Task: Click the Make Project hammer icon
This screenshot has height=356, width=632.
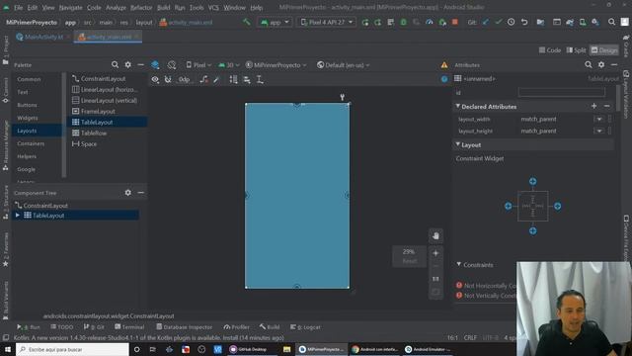Action: point(246,22)
